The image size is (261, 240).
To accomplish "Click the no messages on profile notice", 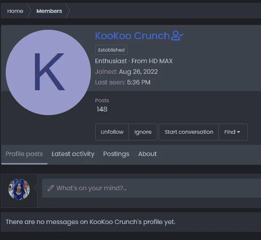I will (90, 222).
